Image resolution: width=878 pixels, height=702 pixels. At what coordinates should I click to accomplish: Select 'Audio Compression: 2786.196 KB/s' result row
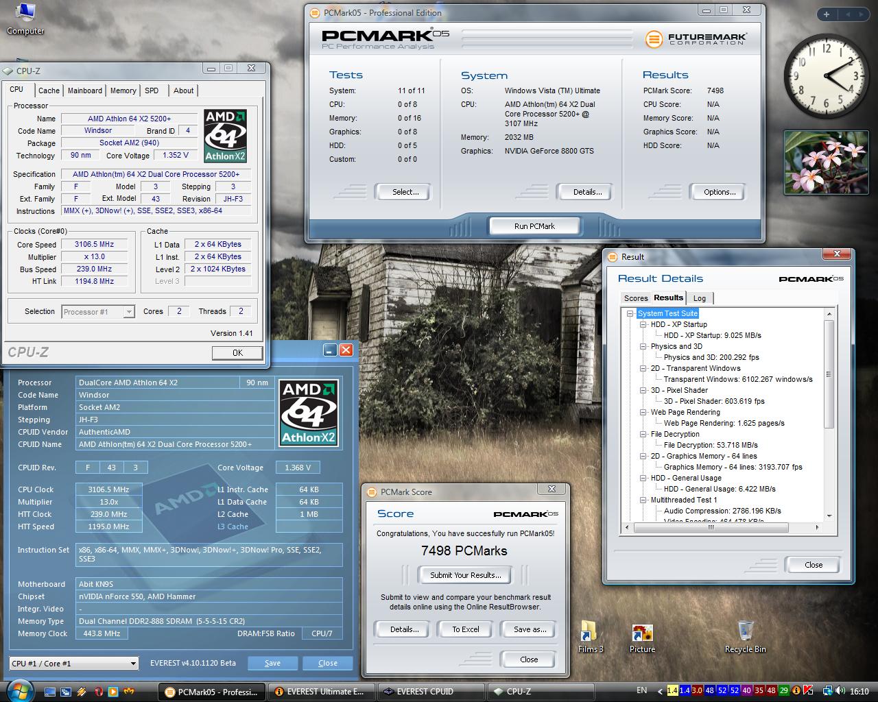pyautogui.click(x=722, y=511)
